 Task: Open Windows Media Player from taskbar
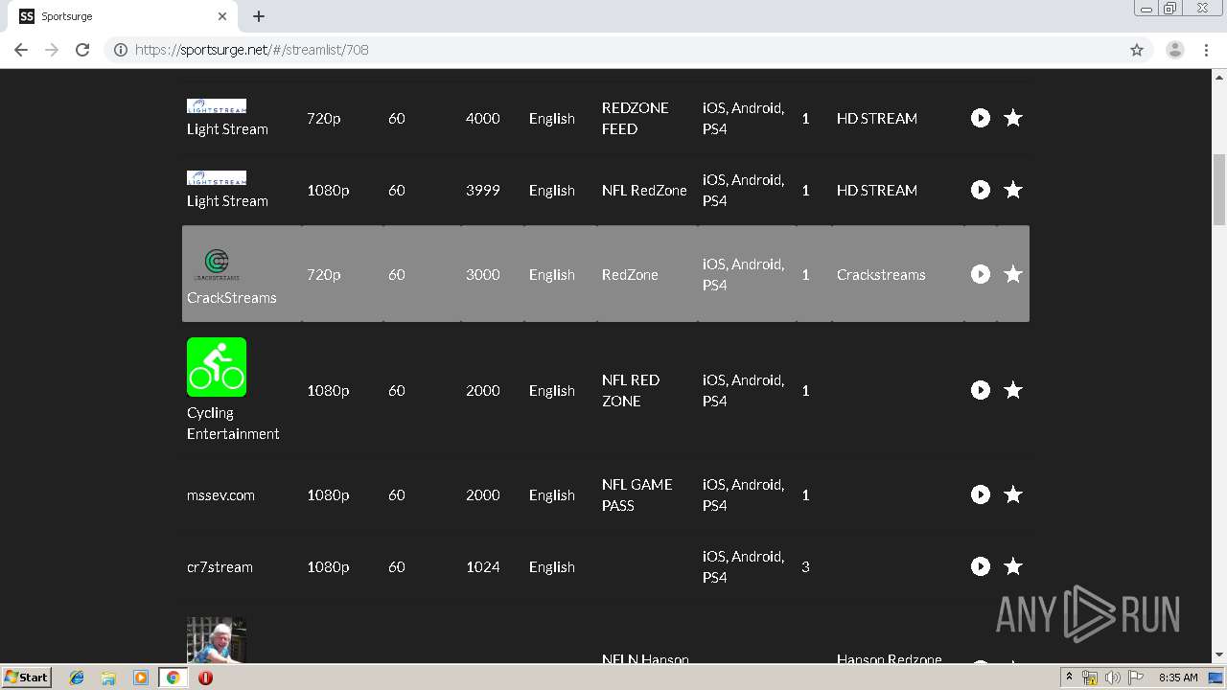tap(141, 678)
